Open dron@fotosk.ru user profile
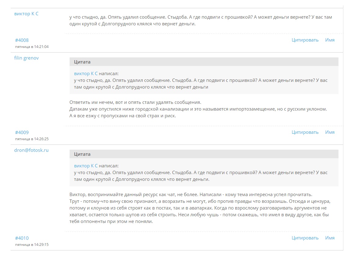The image size is (351, 259). pyautogui.click(x=31, y=150)
